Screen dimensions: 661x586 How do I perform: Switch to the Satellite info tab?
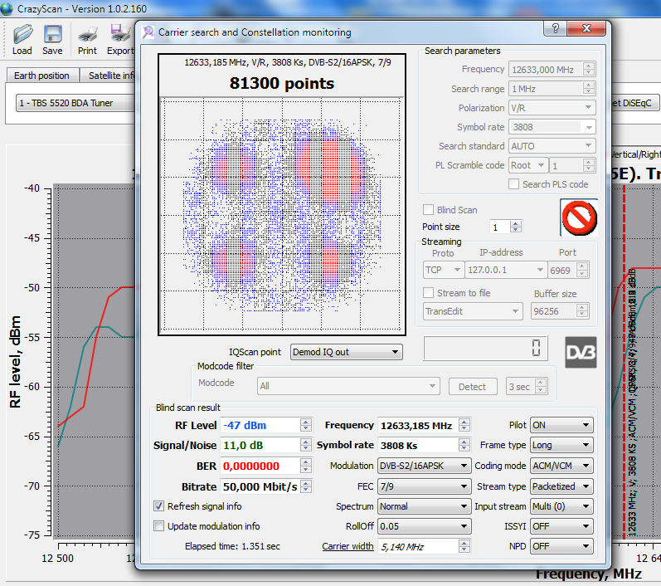(x=109, y=76)
